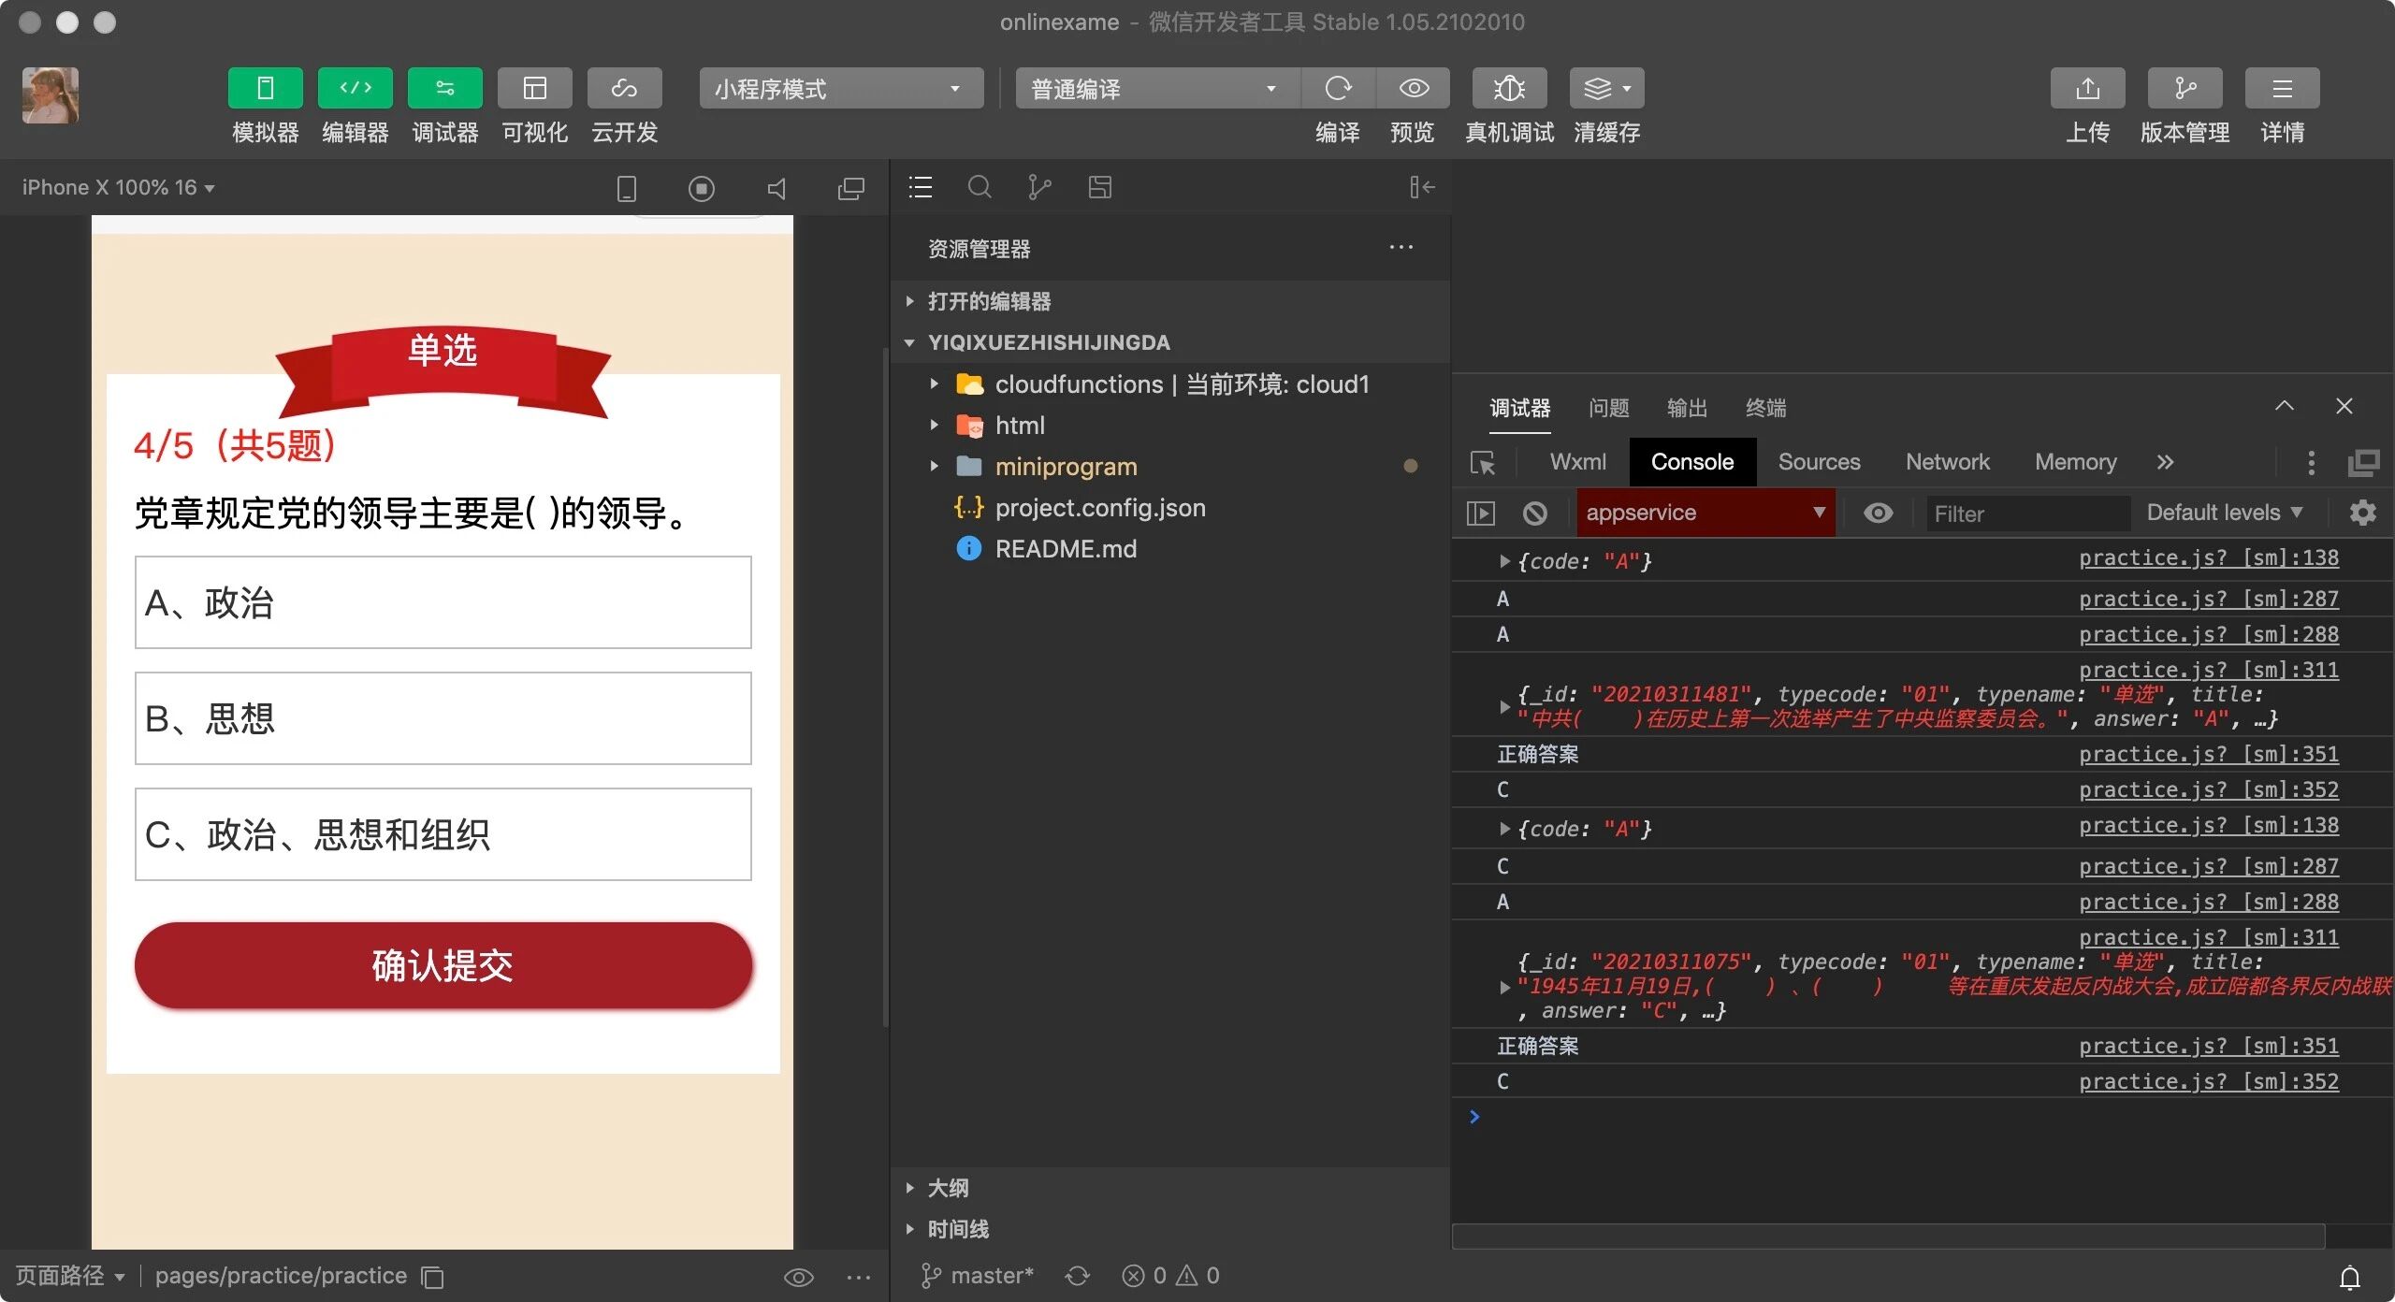Click the compile (编译) refresh icon

(1338, 89)
